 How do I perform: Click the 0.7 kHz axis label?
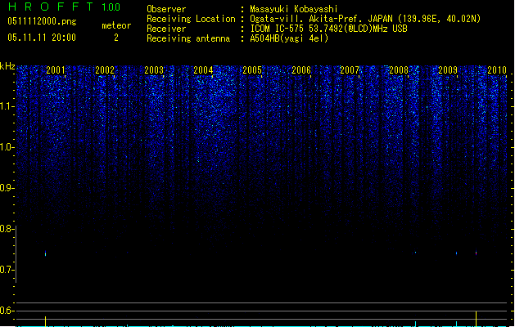(x=7, y=270)
